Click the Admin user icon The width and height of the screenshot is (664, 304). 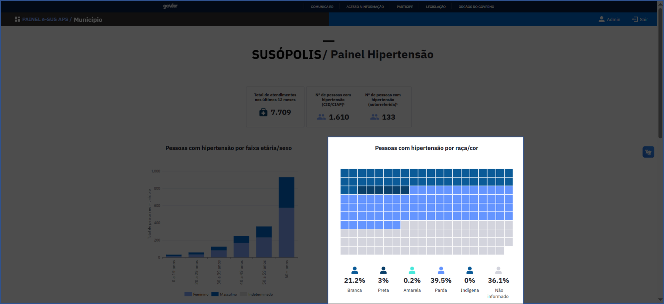[601, 19]
